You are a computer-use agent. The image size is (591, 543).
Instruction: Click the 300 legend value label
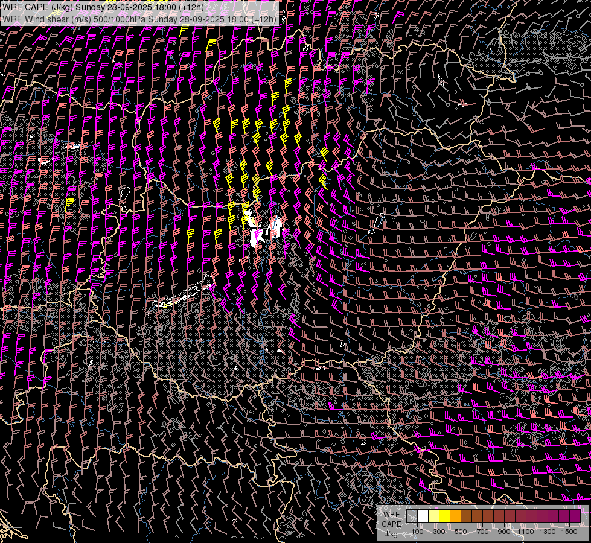pyautogui.click(x=439, y=532)
